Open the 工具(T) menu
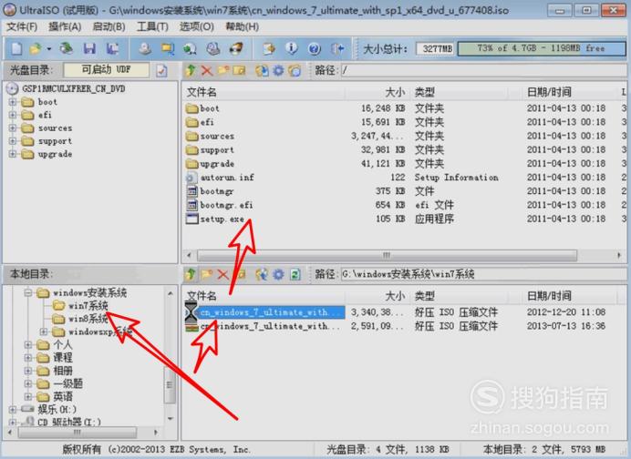The width and height of the screenshot is (631, 459). [152, 27]
